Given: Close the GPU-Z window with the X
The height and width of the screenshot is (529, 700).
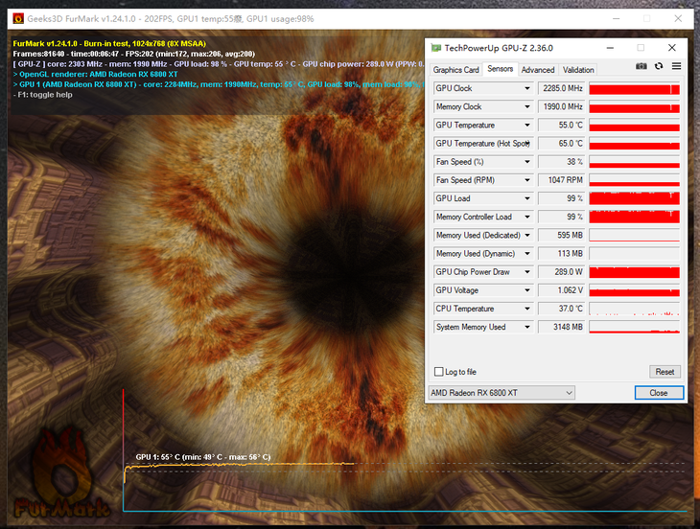Looking at the screenshot, I should (x=672, y=48).
